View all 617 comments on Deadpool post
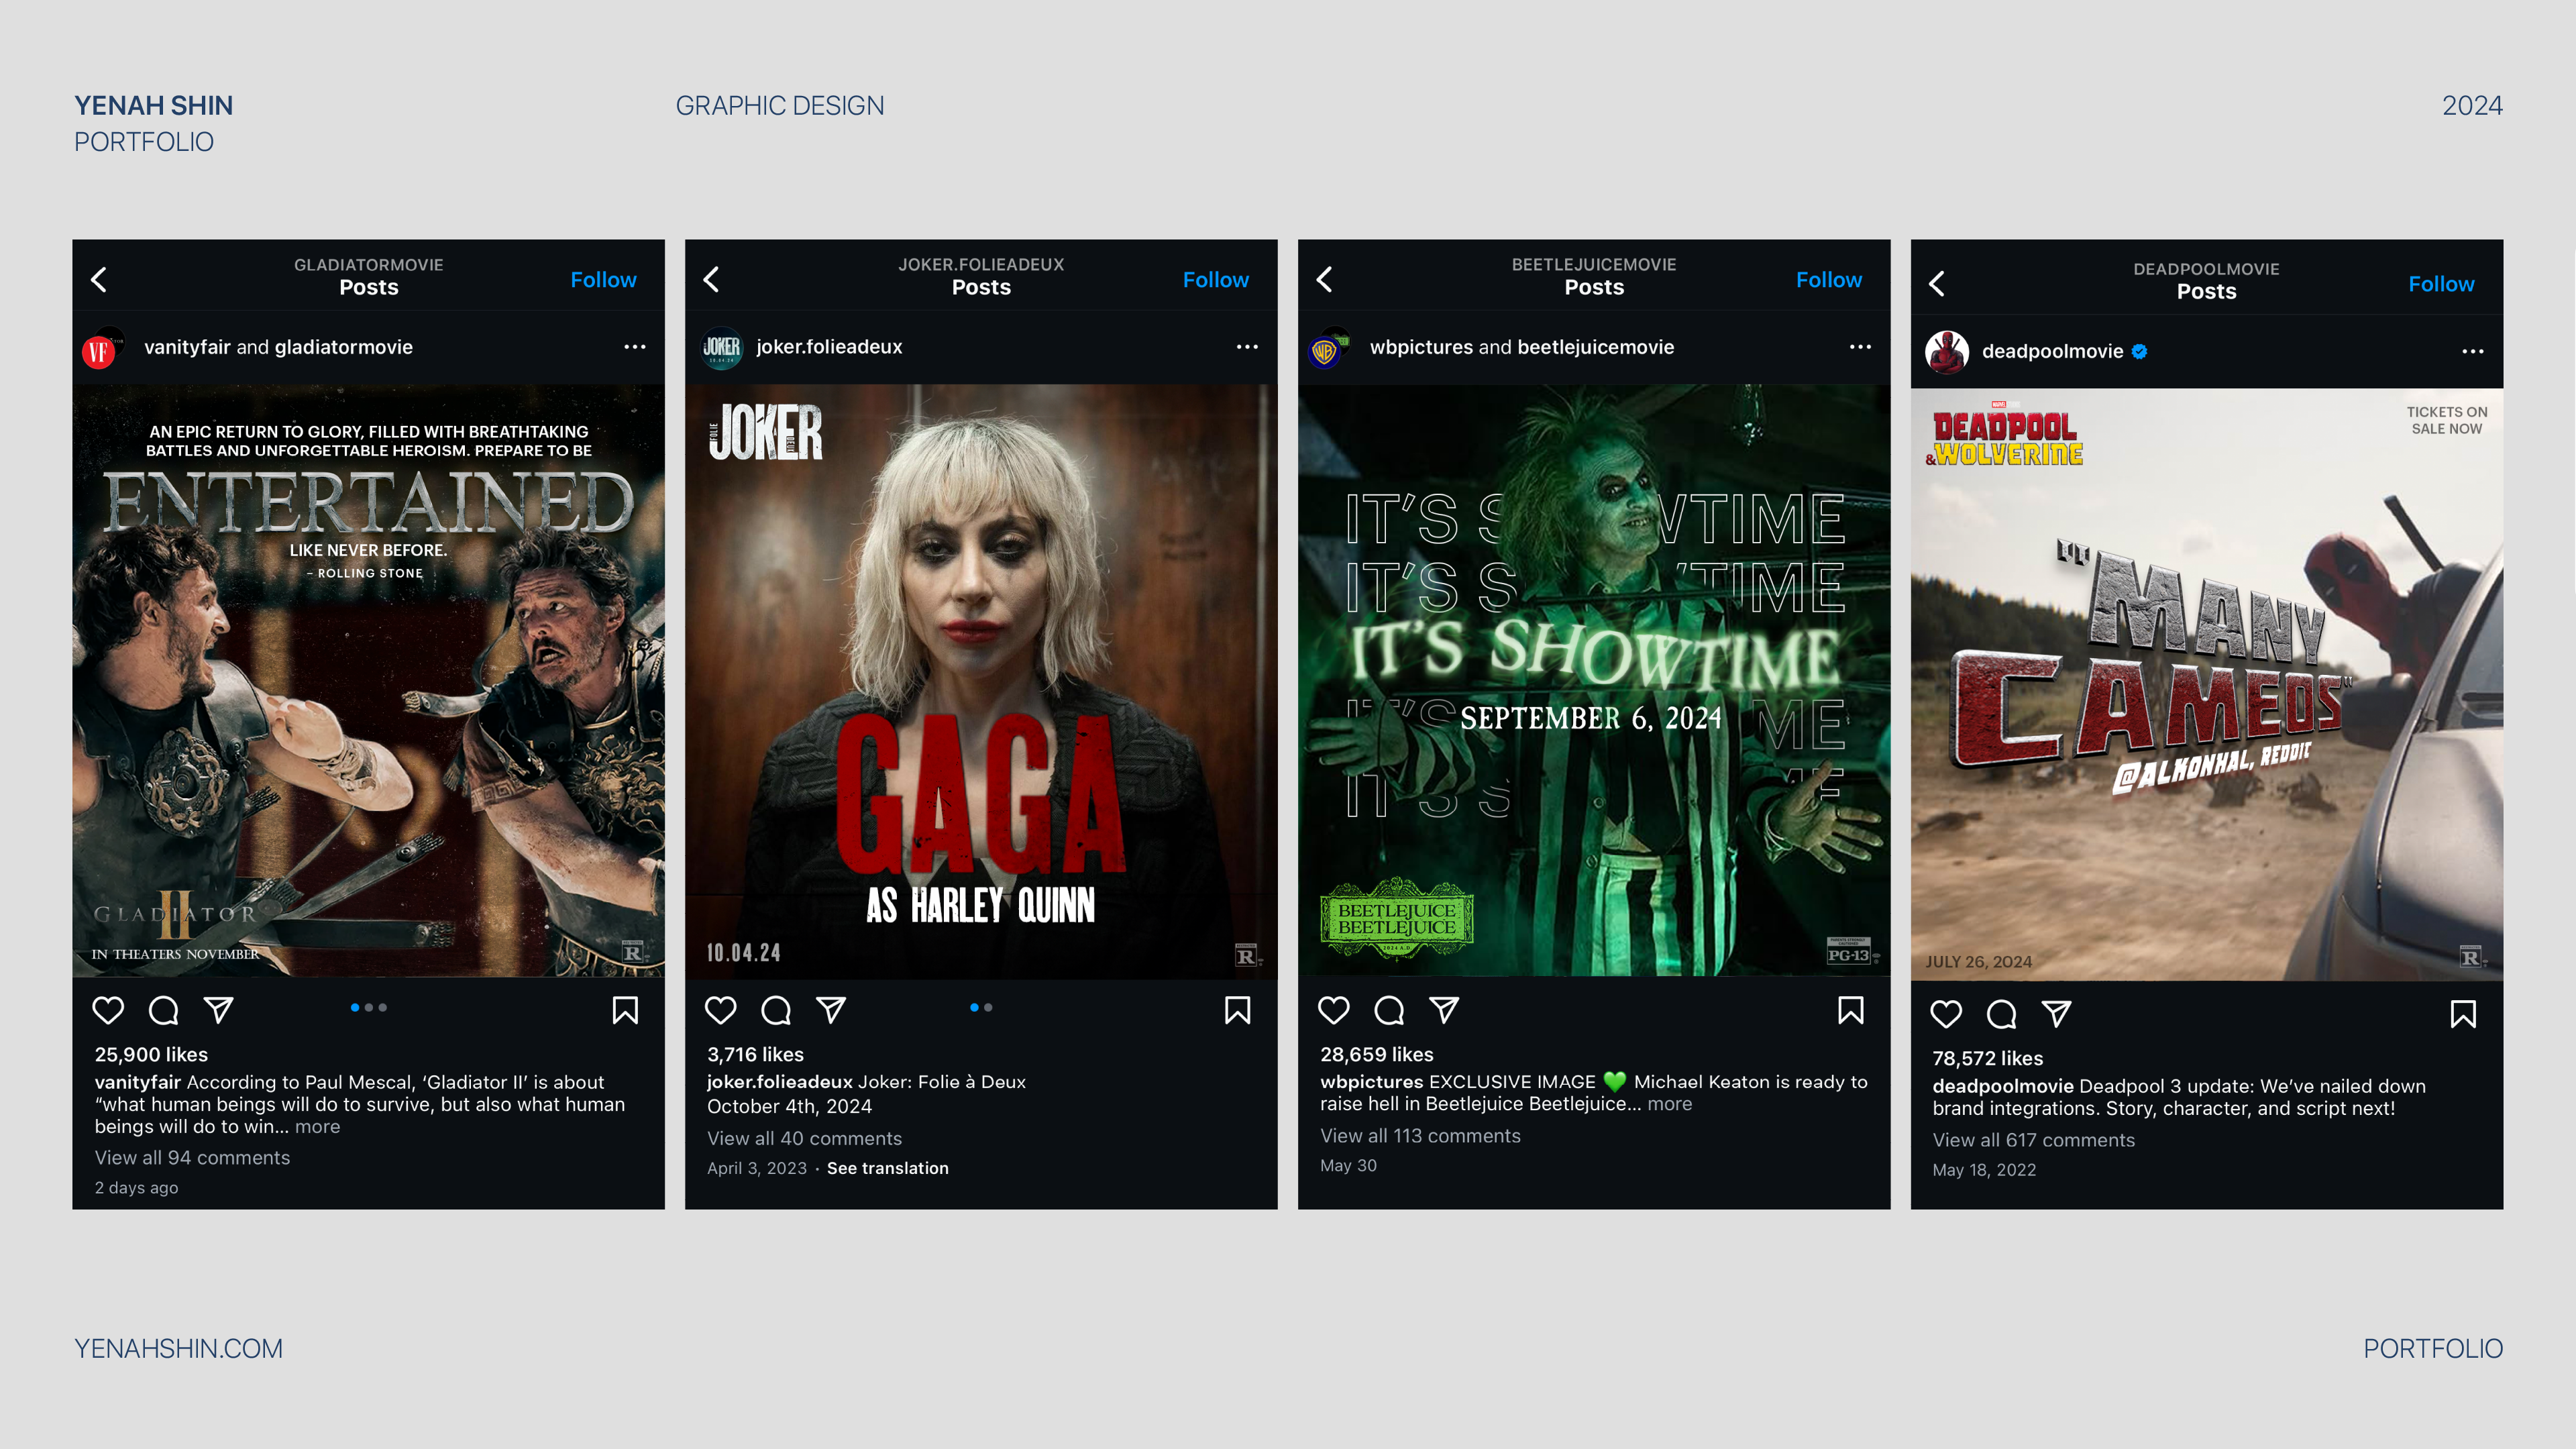This screenshot has width=2576, height=1449. click(x=2033, y=1140)
